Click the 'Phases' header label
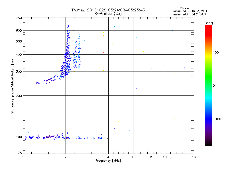The height and width of the screenshot is (171, 228). pyautogui.click(x=184, y=8)
